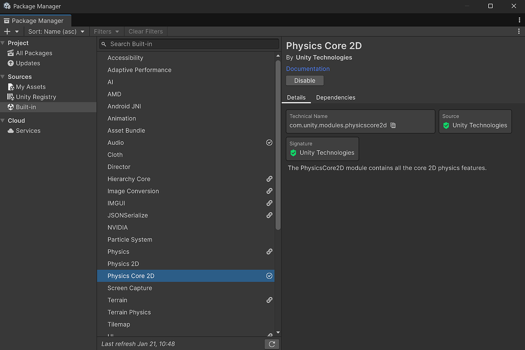Image resolution: width=525 pixels, height=350 pixels.
Task: Select the Adaptive Performance package
Action: coord(186,70)
